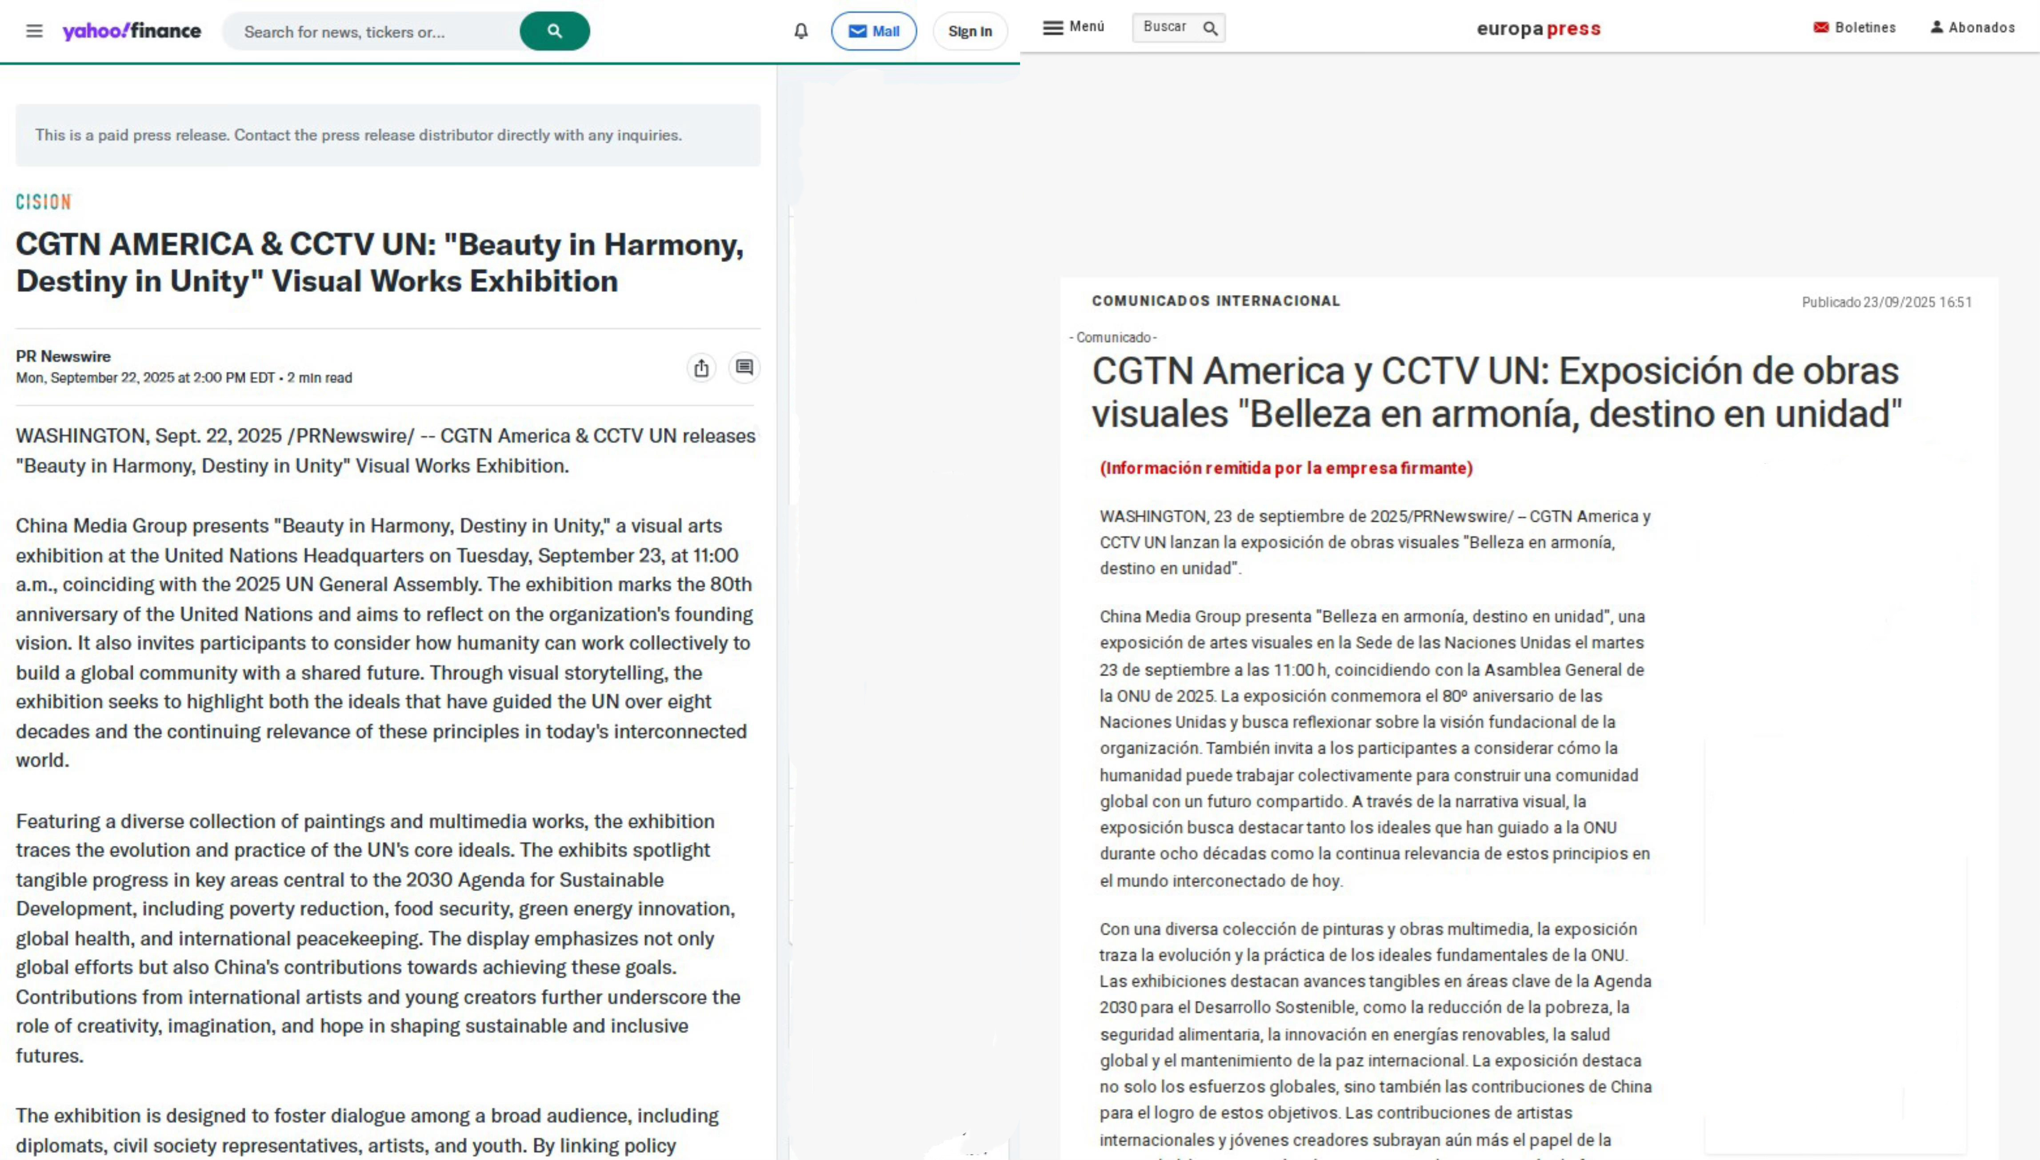Image resolution: width=2040 pixels, height=1160 pixels.
Task: Click the Yahoo Finance logo
Action: click(x=132, y=31)
